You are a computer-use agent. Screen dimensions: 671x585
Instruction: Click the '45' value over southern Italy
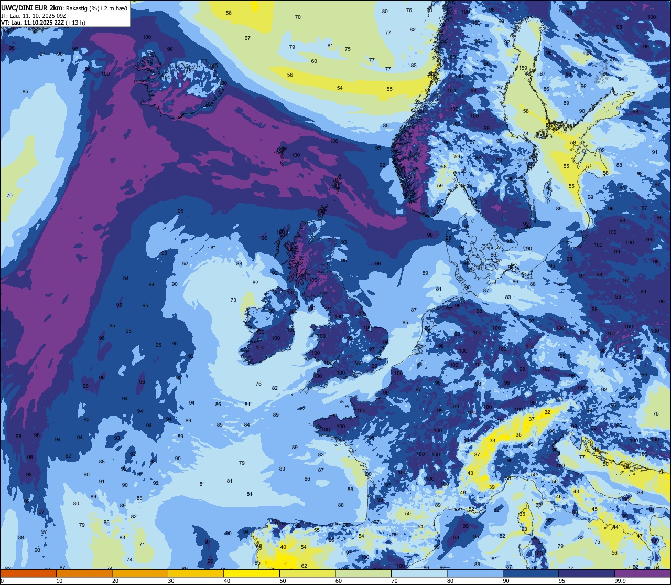(594, 509)
